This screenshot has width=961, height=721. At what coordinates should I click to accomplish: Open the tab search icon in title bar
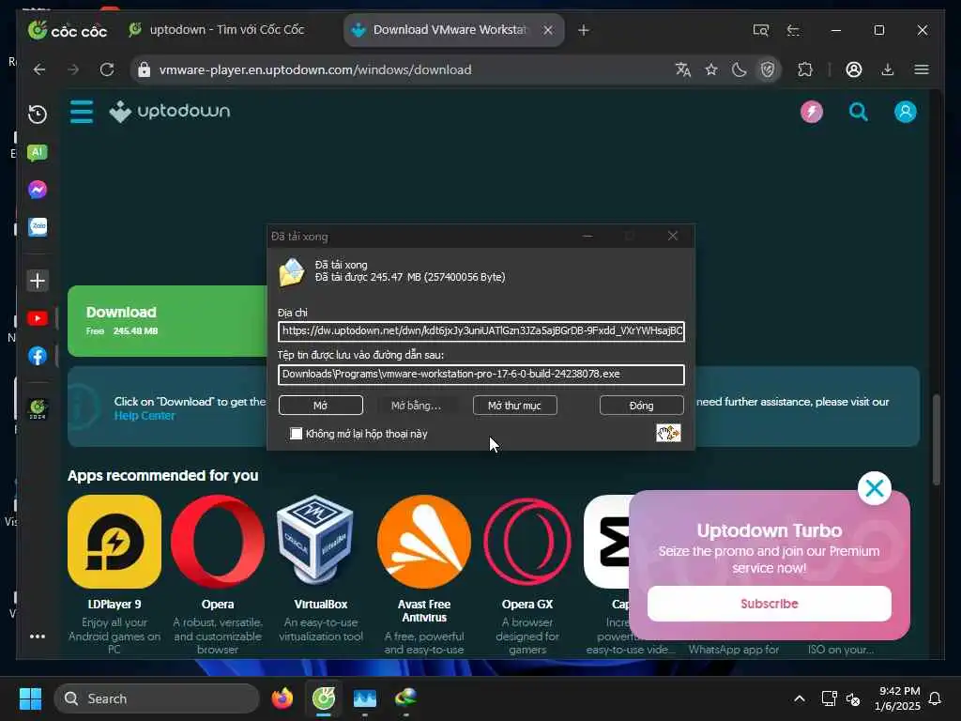pos(760,30)
